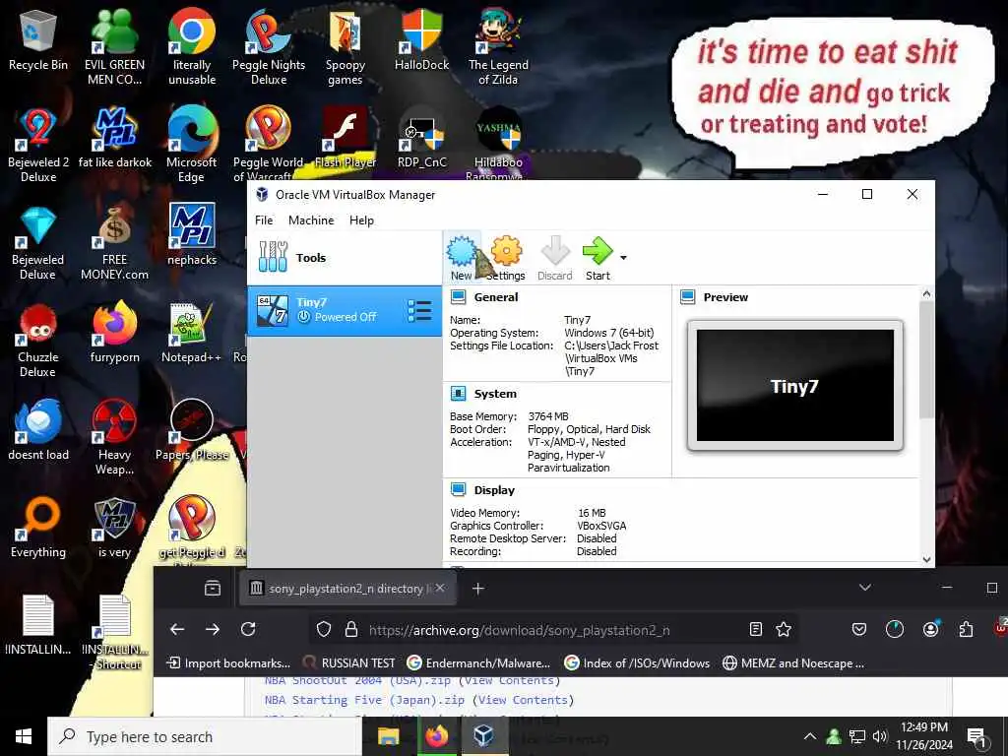Open the Help menu in VirtualBox

coord(361,220)
